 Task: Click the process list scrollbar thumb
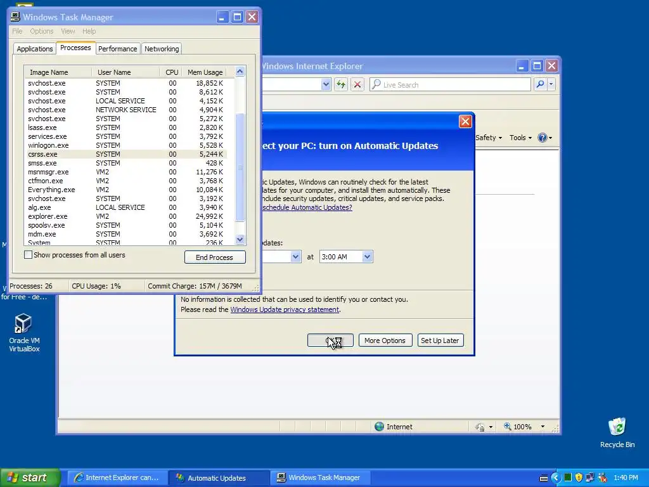(x=240, y=167)
